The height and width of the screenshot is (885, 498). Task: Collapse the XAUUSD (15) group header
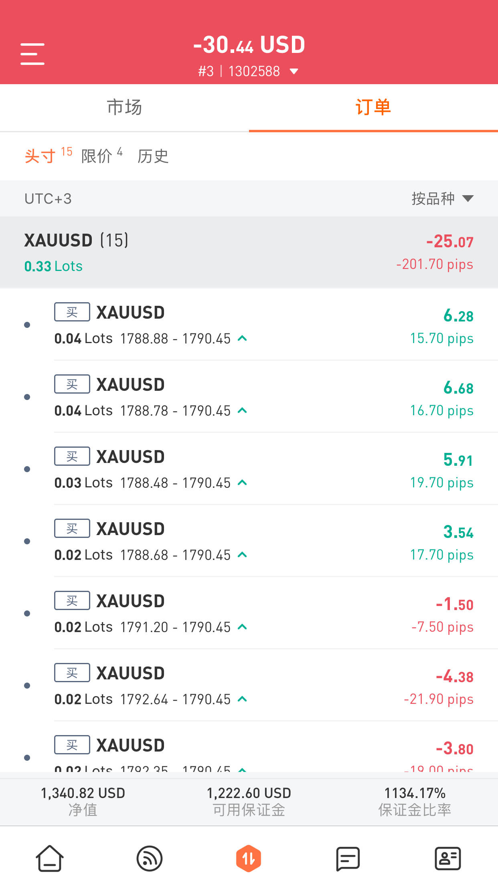[249, 252]
